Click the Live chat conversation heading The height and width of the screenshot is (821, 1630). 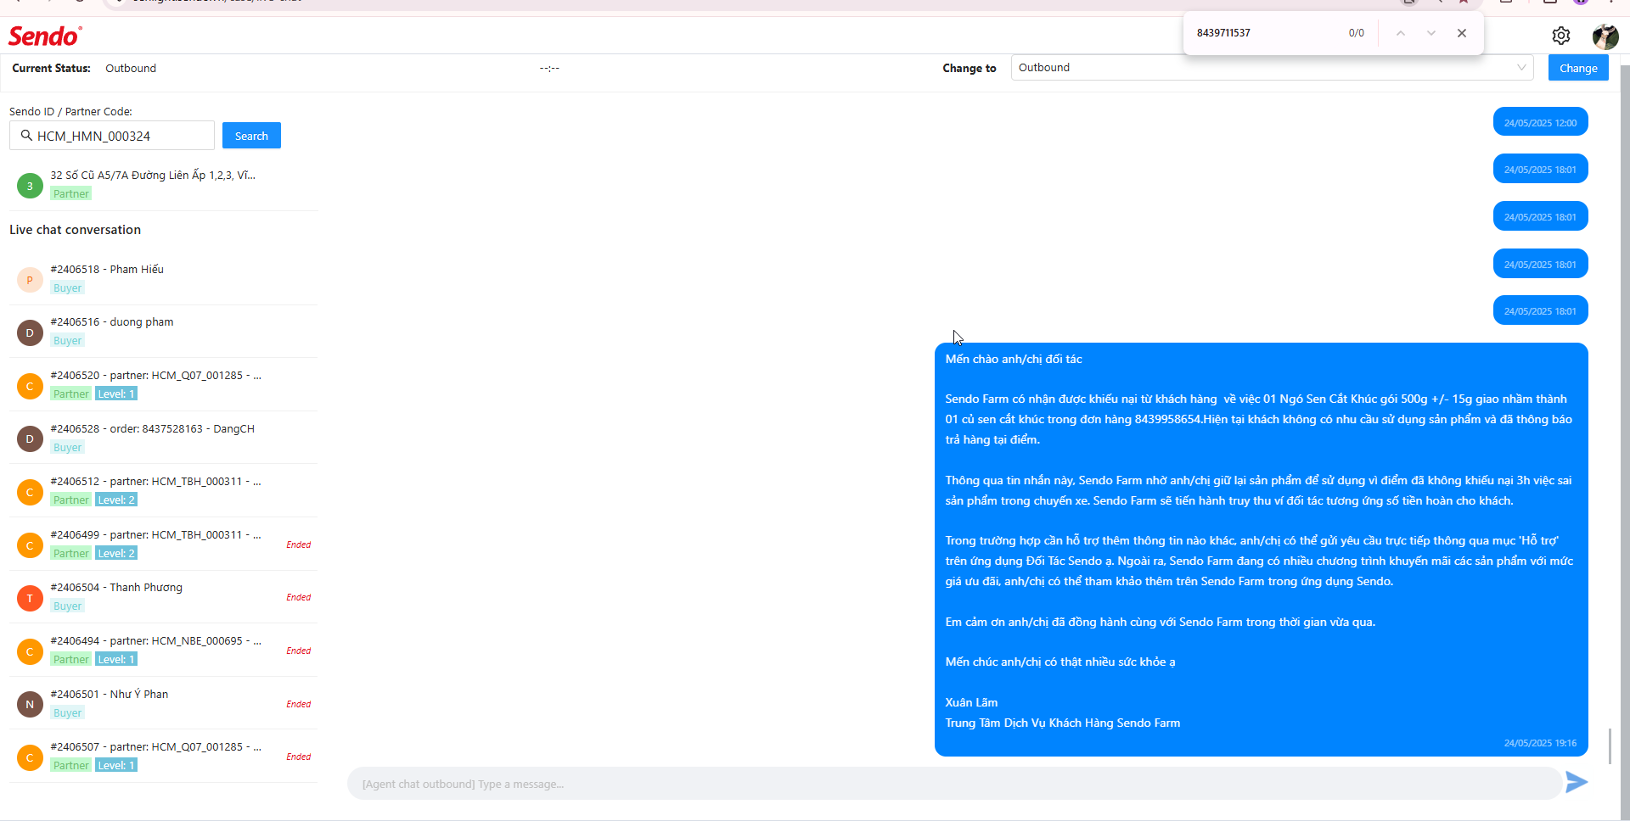75,230
